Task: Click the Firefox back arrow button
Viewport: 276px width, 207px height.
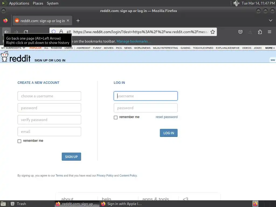Action: coord(6,32)
